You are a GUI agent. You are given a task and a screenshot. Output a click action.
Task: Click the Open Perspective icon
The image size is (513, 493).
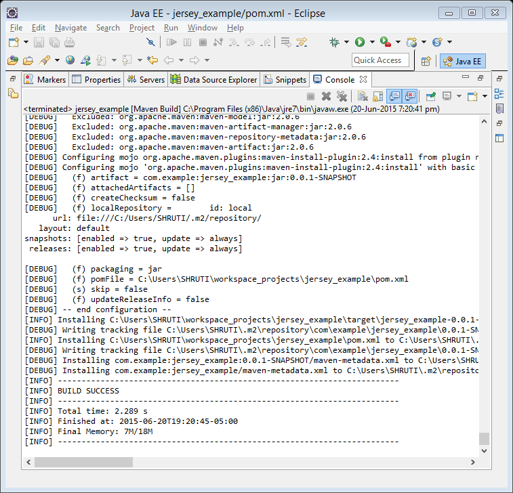pos(426,61)
